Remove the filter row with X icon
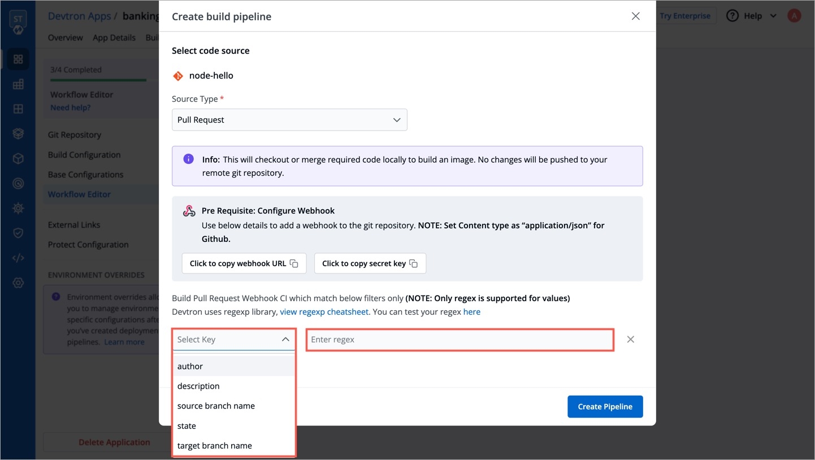Image resolution: width=815 pixels, height=460 pixels. [x=631, y=340]
